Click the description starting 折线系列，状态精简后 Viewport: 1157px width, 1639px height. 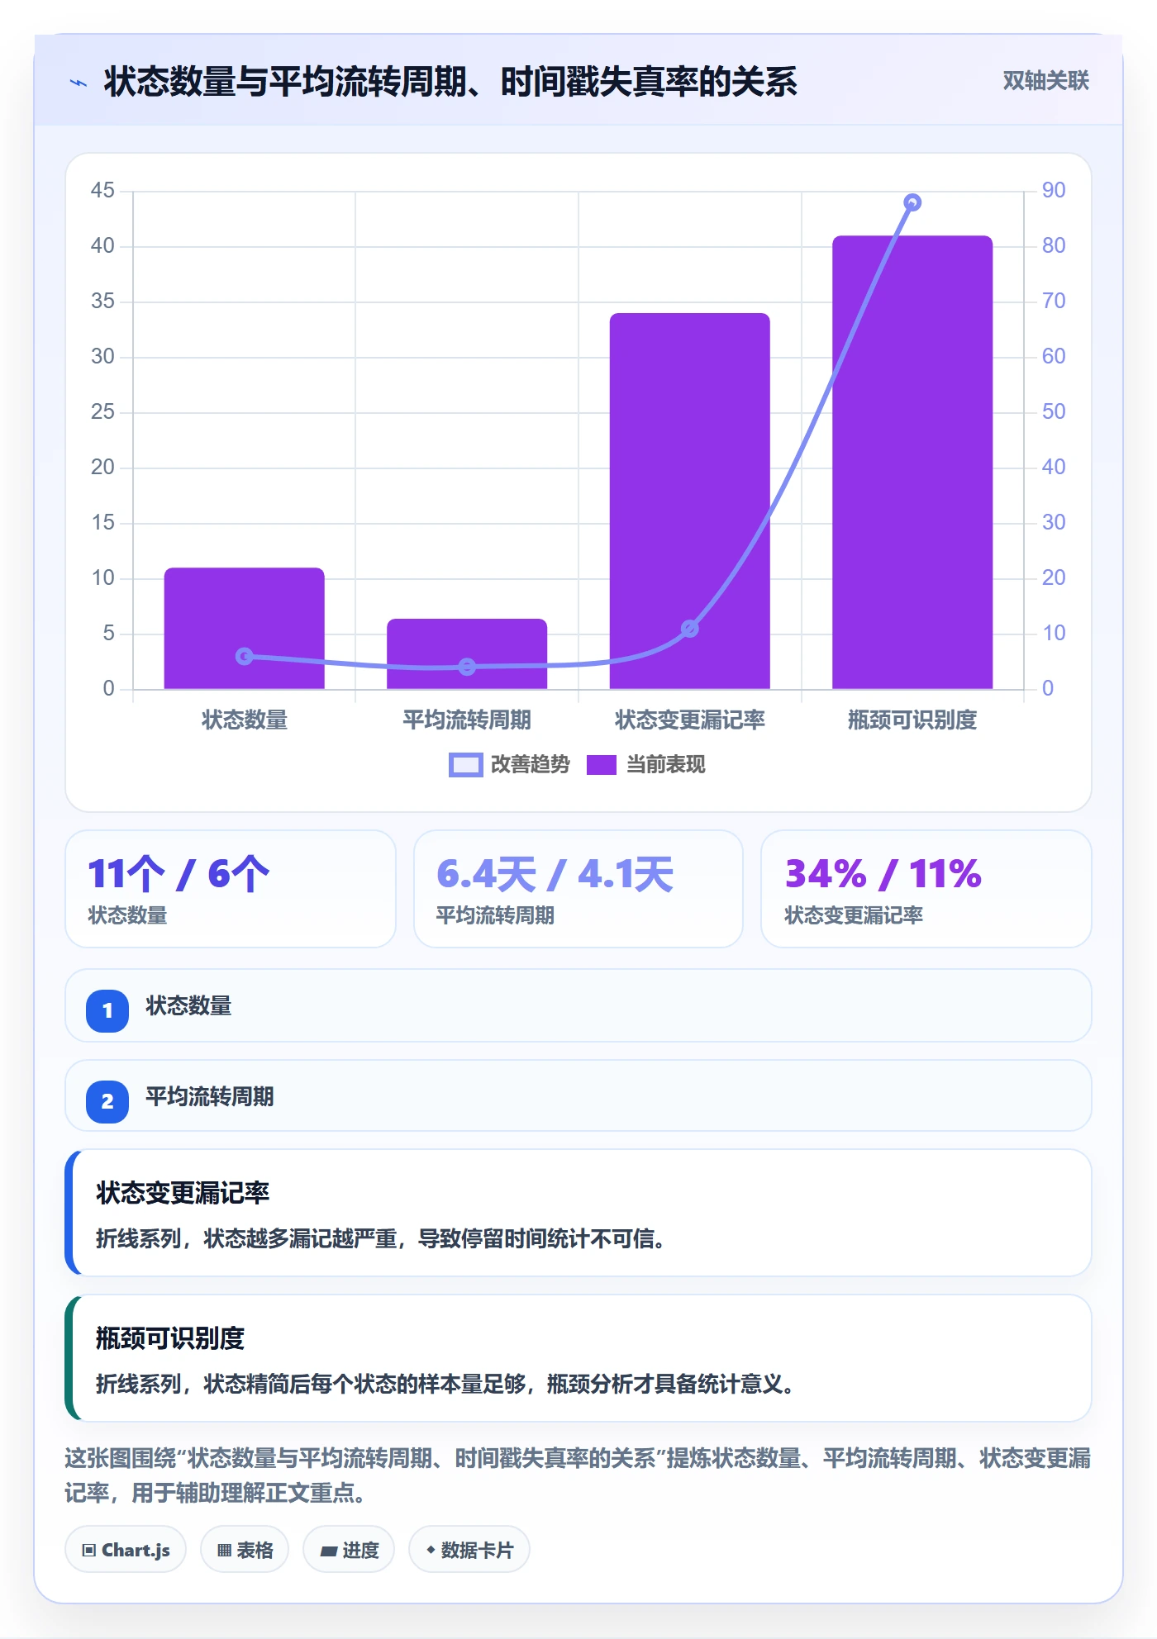[445, 1384]
